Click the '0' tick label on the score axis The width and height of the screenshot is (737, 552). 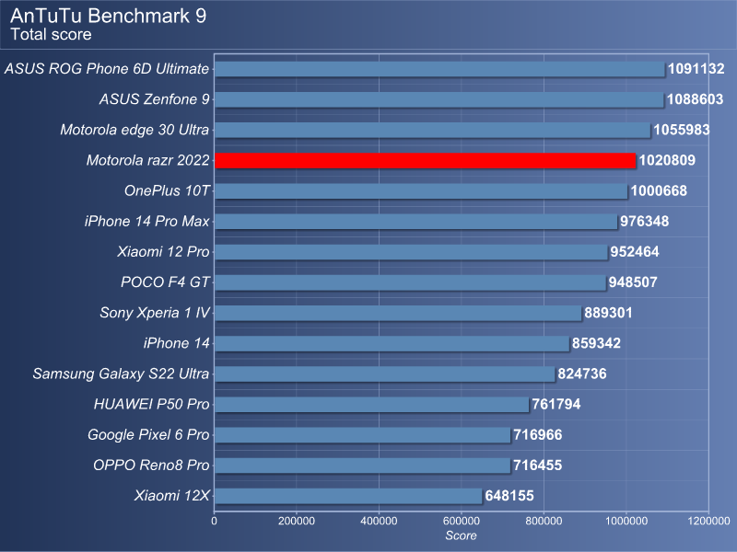point(215,521)
